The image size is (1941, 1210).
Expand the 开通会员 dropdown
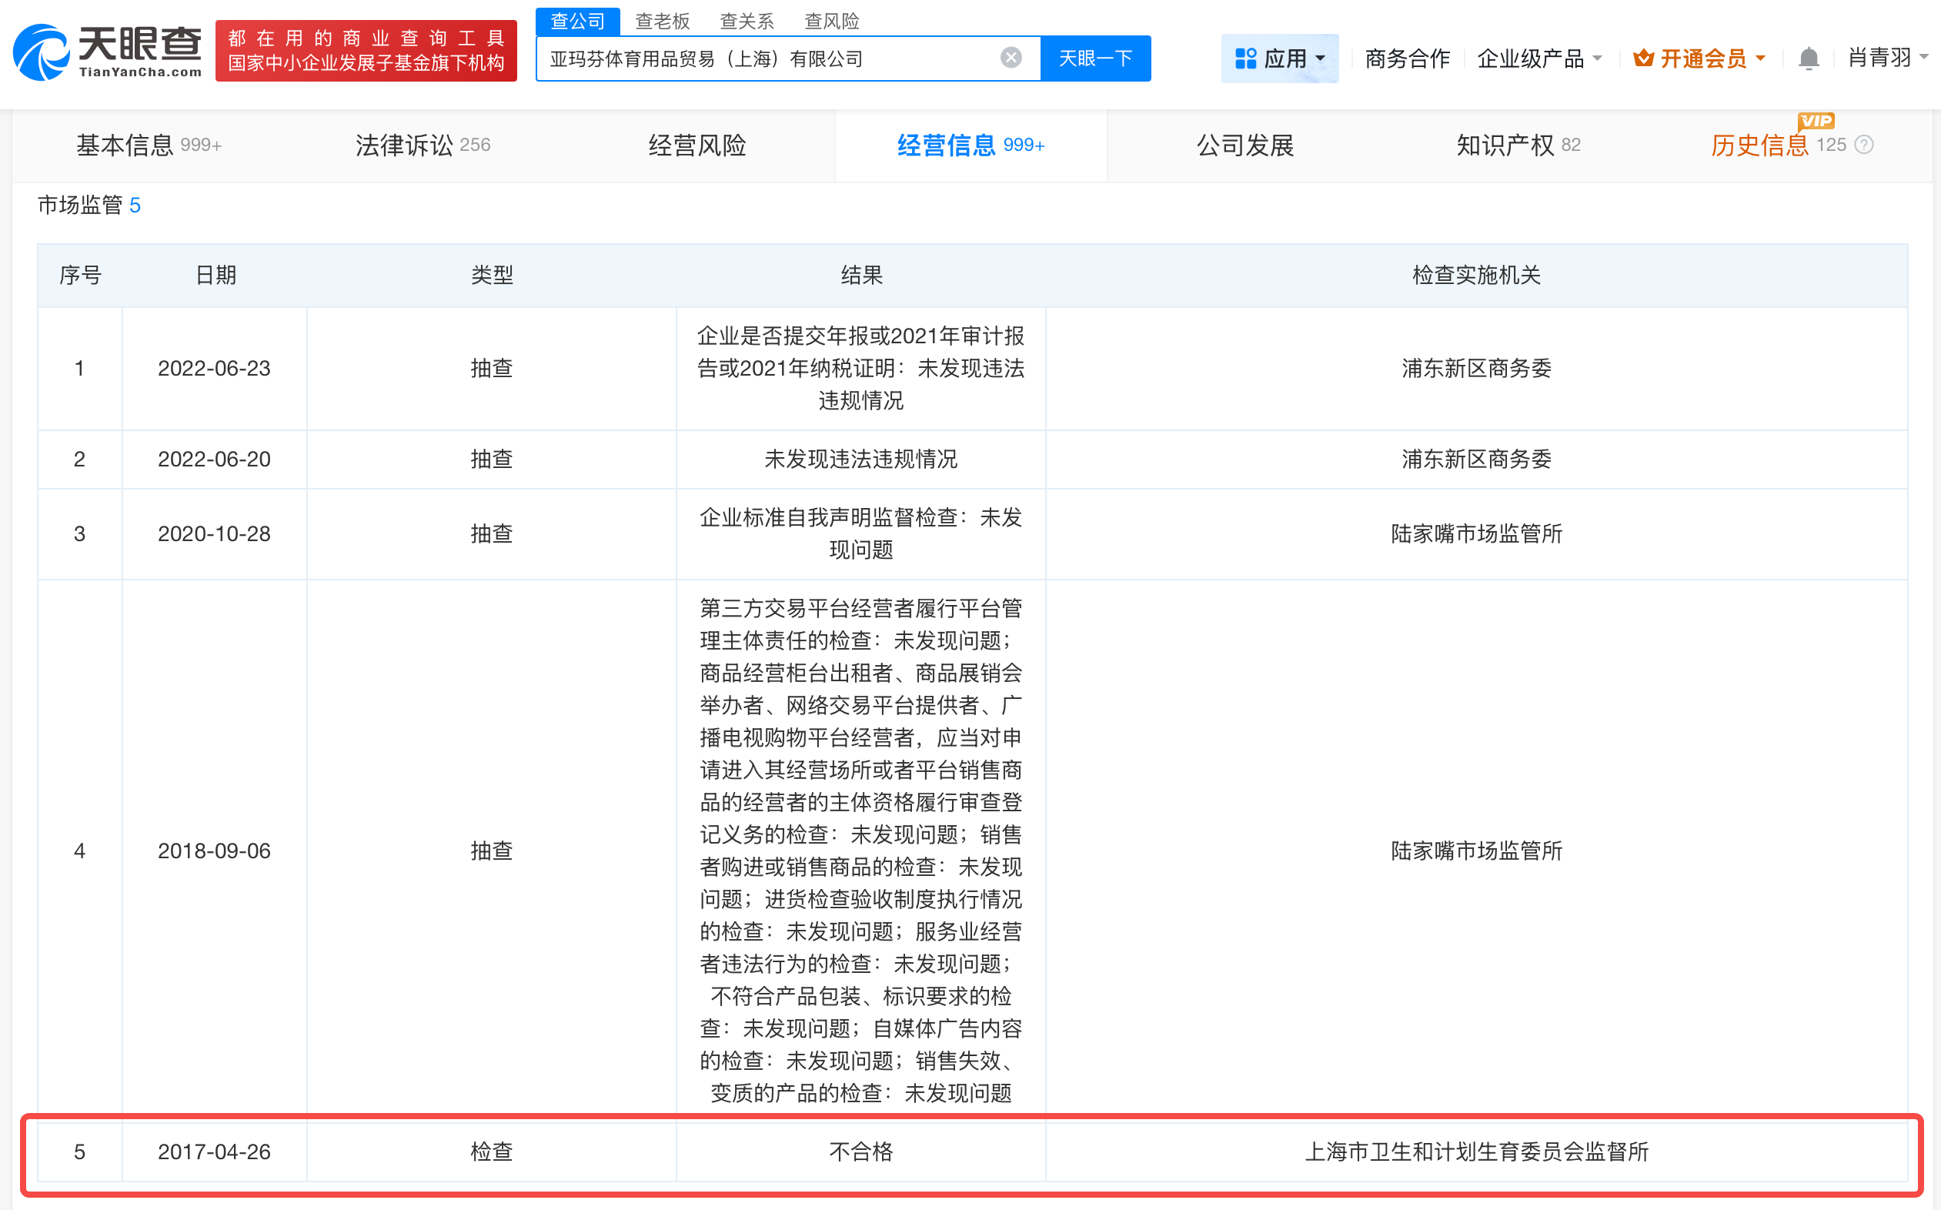[1708, 57]
